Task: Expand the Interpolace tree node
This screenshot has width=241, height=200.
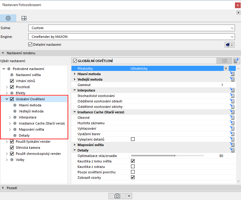Action: point(10,117)
